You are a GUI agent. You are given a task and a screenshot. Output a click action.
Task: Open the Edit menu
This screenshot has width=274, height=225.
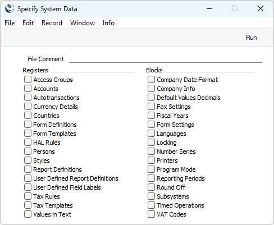[x=28, y=23]
